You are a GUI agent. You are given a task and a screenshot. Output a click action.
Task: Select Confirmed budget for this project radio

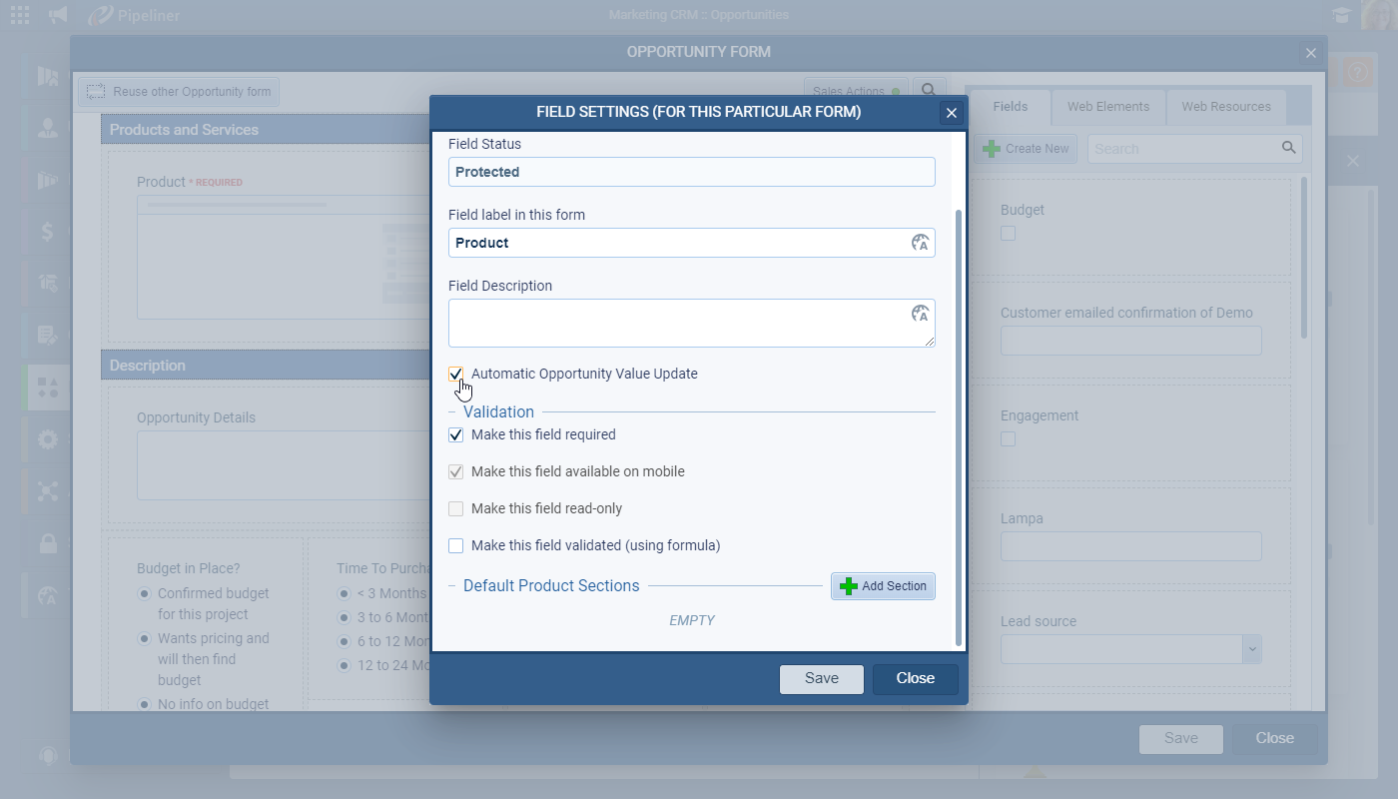[x=145, y=594]
